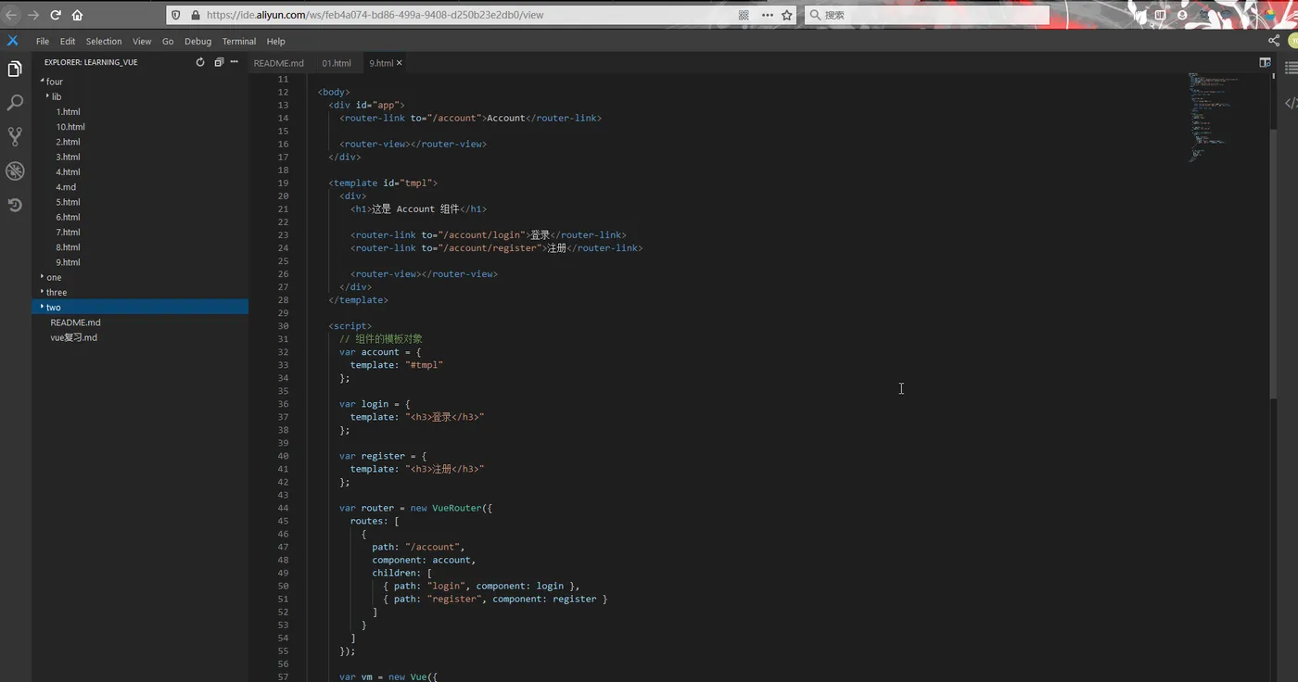This screenshot has width=1298, height=682.
Task: Open the Terminal menu
Action: pyautogui.click(x=239, y=41)
